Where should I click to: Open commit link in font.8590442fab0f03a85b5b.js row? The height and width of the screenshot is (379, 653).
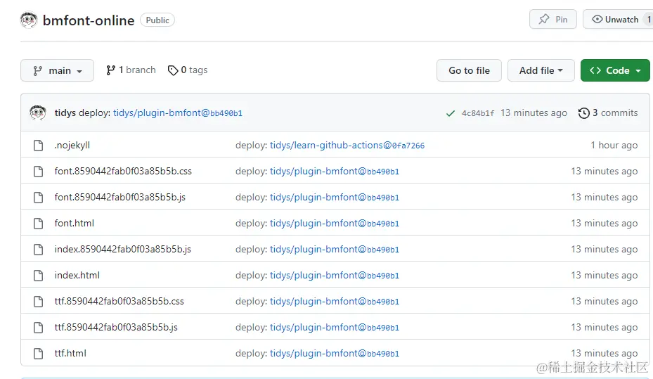(x=335, y=198)
